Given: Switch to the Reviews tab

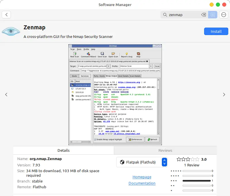Looking at the screenshot, I should click(x=165, y=150).
